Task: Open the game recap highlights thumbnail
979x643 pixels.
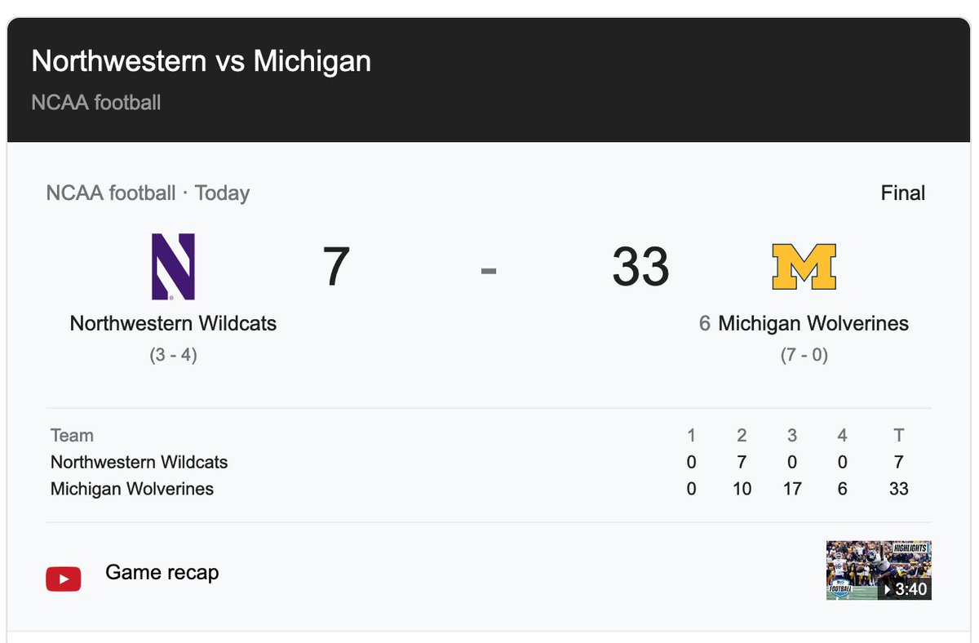Action: pyautogui.click(x=879, y=570)
